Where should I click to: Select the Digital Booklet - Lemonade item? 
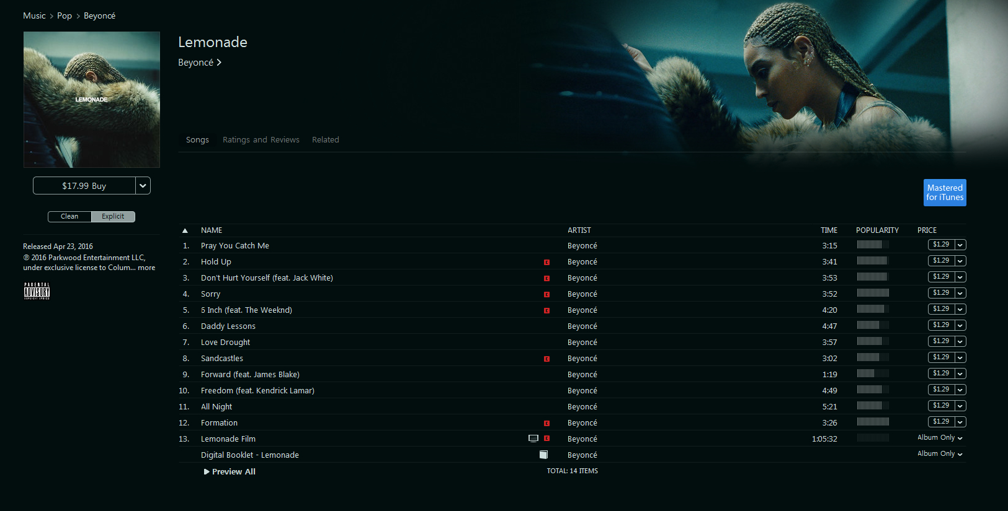click(x=250, y=455)
